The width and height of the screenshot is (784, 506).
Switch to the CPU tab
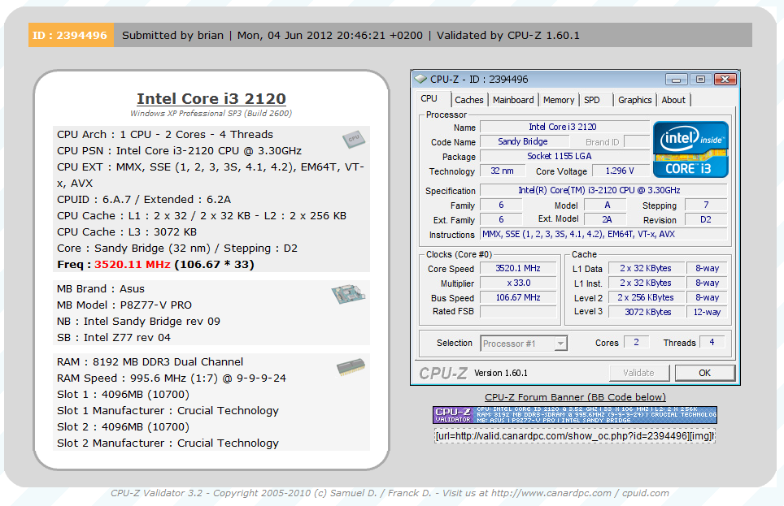click(x=429, y=99)
